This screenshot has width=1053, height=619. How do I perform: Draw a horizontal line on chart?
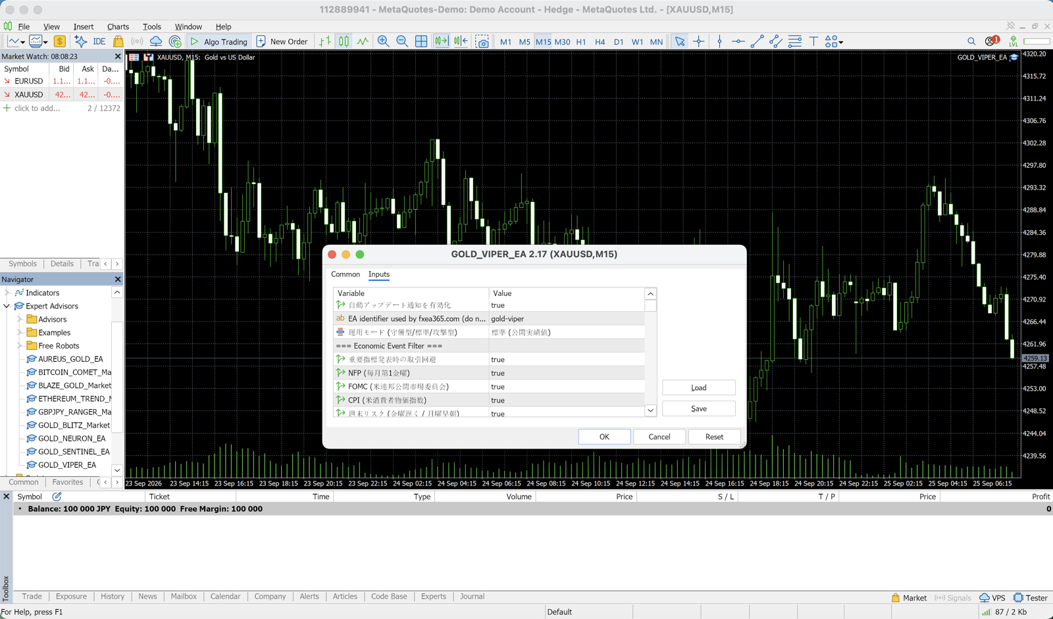(x=738, y=41)
